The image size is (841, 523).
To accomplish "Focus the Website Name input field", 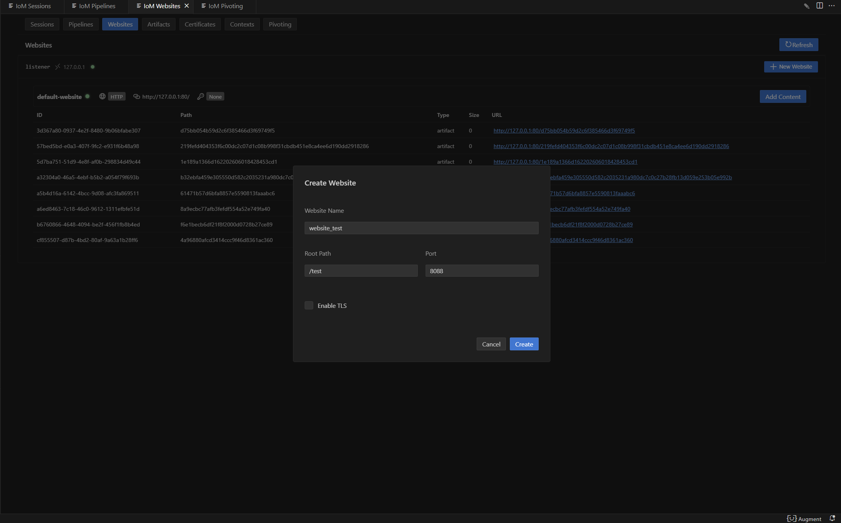I will 422,228.
